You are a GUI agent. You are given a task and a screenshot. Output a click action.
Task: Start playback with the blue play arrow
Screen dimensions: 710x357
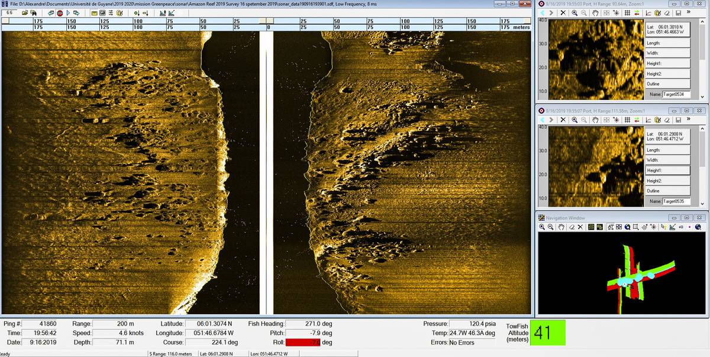click(x=69, y=12)
